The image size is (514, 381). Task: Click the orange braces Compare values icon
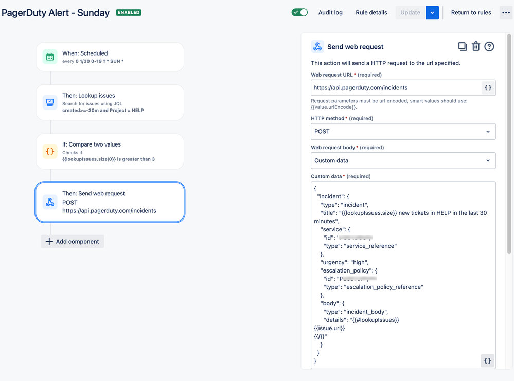click(x=50, y=151)
